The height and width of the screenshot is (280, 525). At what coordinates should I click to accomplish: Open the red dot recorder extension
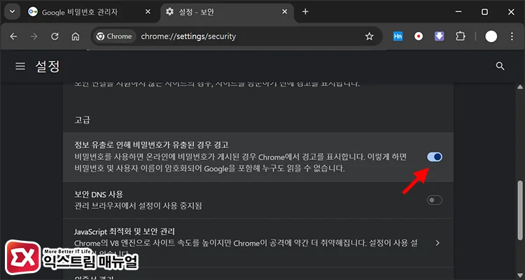pos(419,36)
